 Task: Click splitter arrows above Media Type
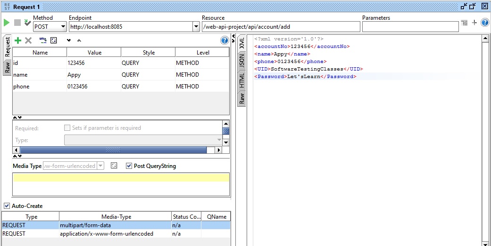tap(17, 156)
